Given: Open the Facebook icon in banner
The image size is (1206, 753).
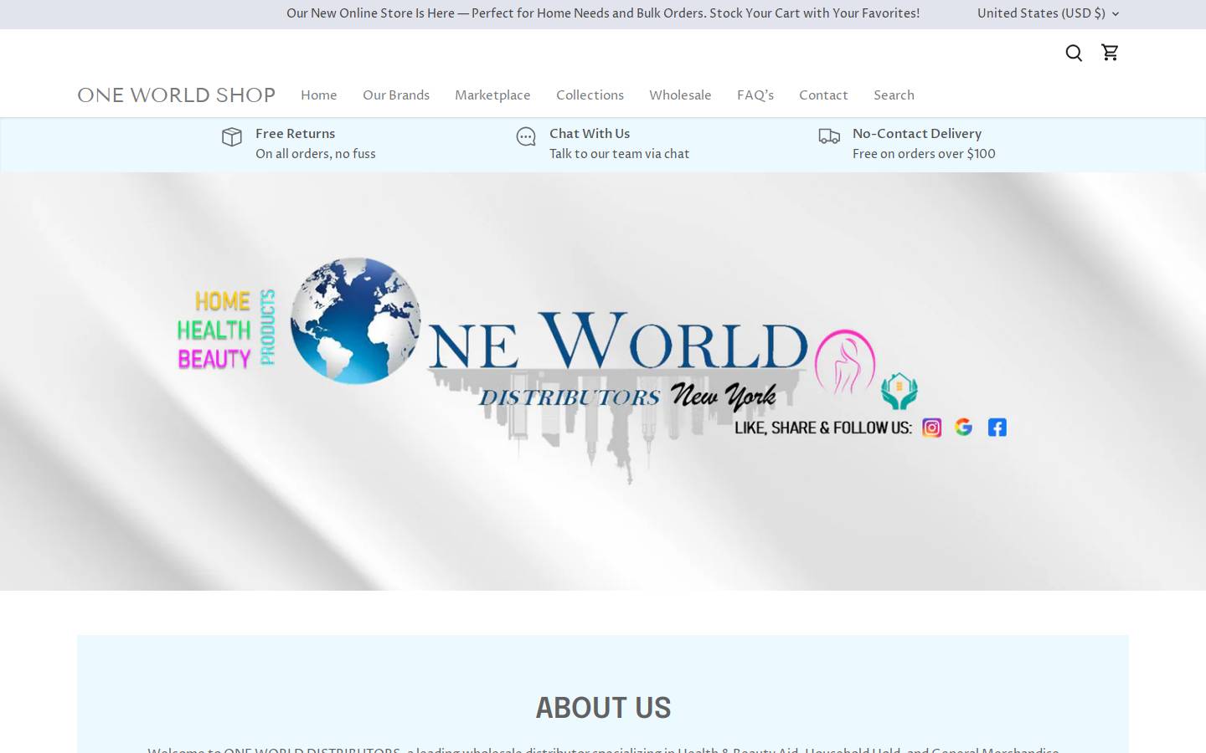Looking at the screenshot, I should (997, 428).
